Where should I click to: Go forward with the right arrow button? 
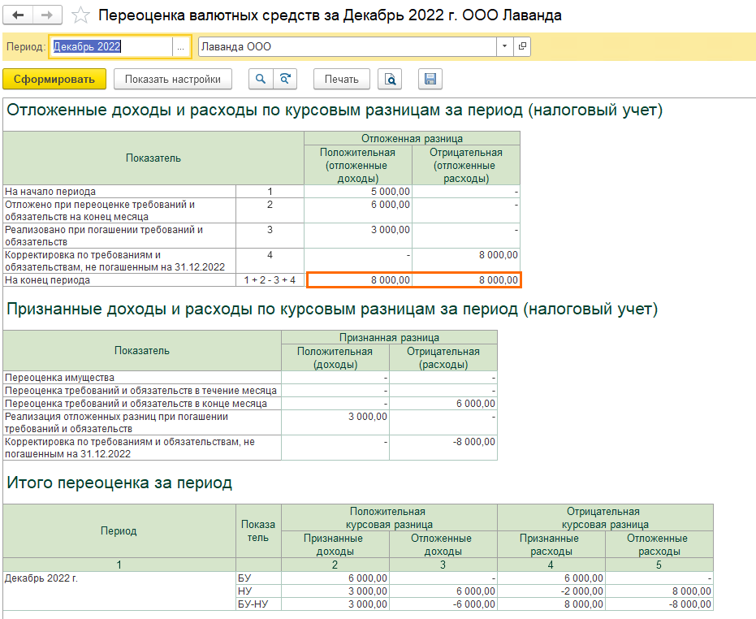coord(47,15)
